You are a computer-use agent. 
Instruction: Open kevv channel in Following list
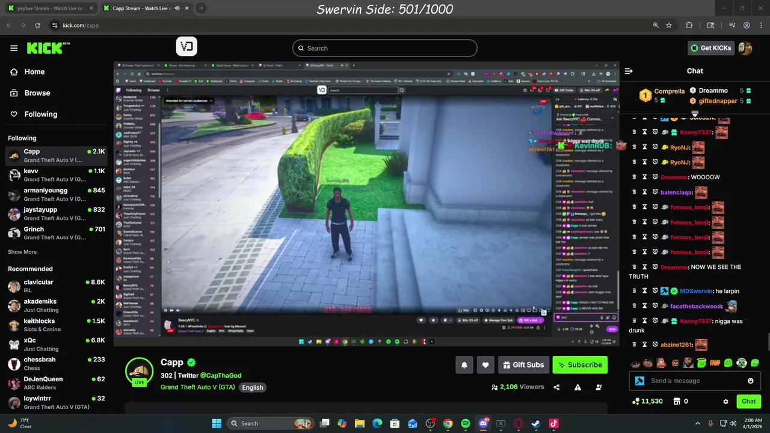[x=57, y=175]
